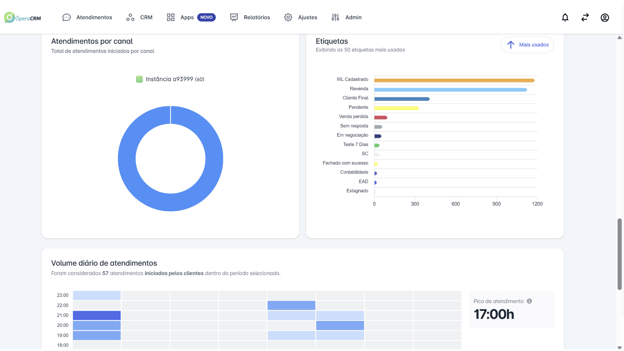The image size is (624, 351).
Task: Click the Admin sliders icon
Action: pos(335,18)
